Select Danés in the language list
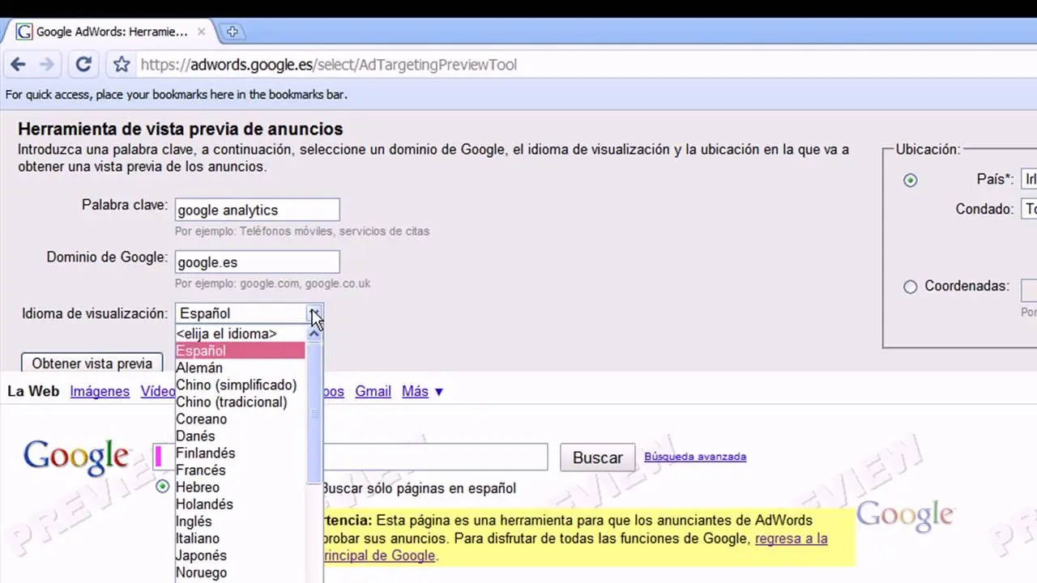 tap(241, 436)
